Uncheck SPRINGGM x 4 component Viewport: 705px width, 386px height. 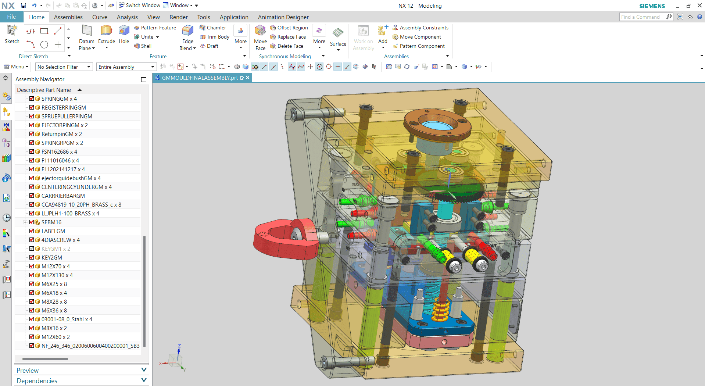pos(32,99)
